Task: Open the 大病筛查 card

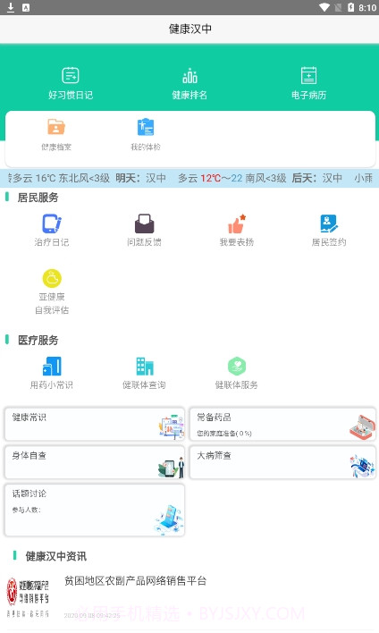Action: point(282,462)
